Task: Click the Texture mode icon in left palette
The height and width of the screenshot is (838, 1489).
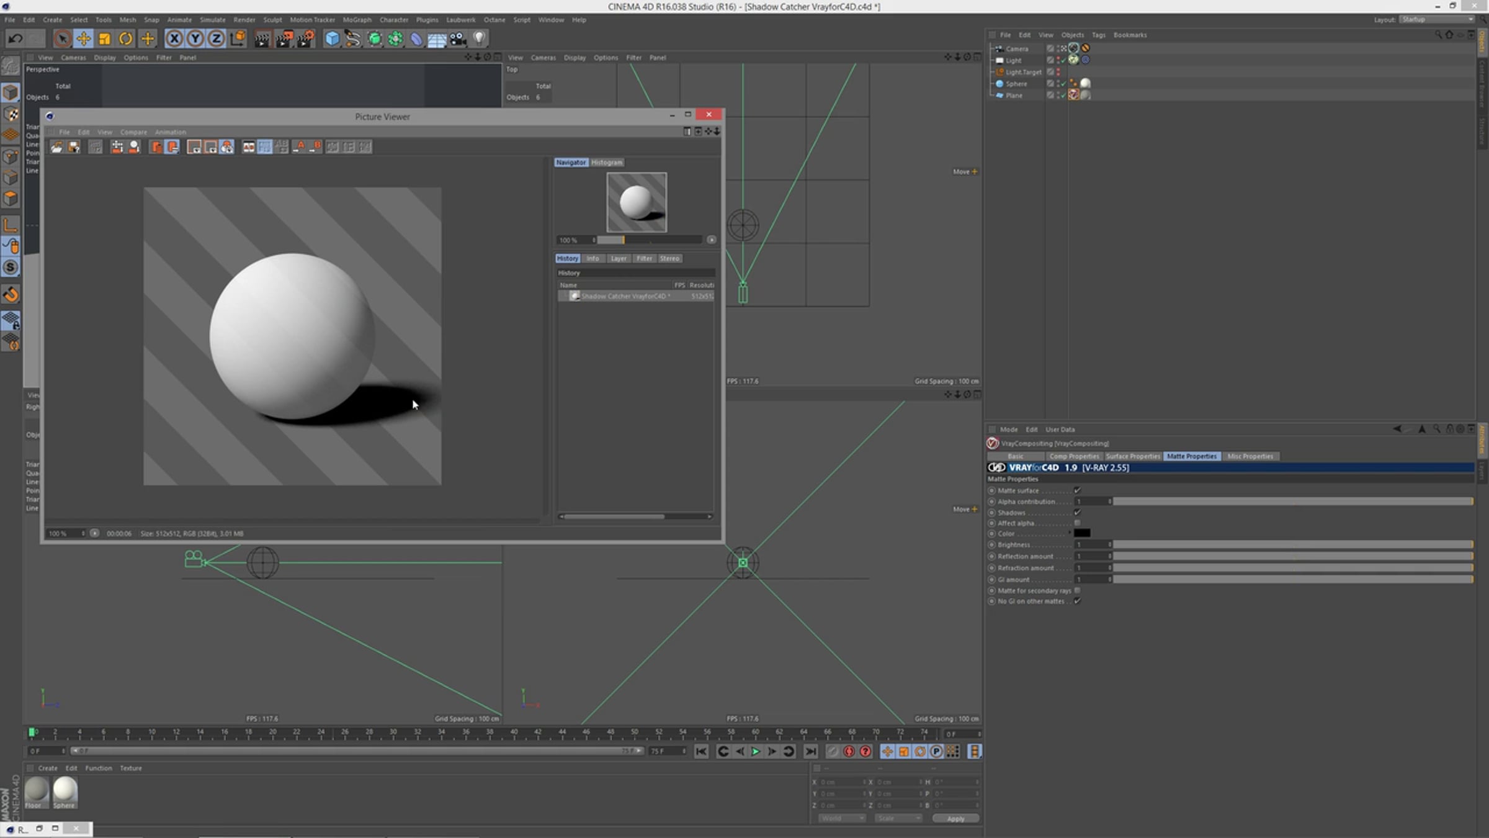Action: point(11,114)
